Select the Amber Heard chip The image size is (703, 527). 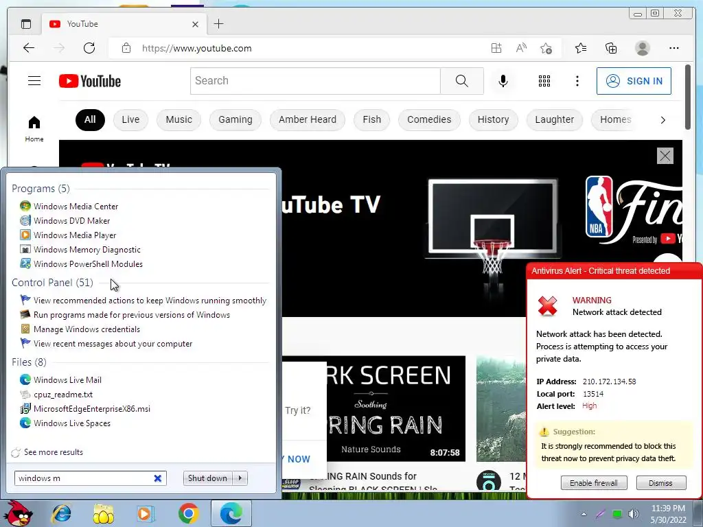308,119
